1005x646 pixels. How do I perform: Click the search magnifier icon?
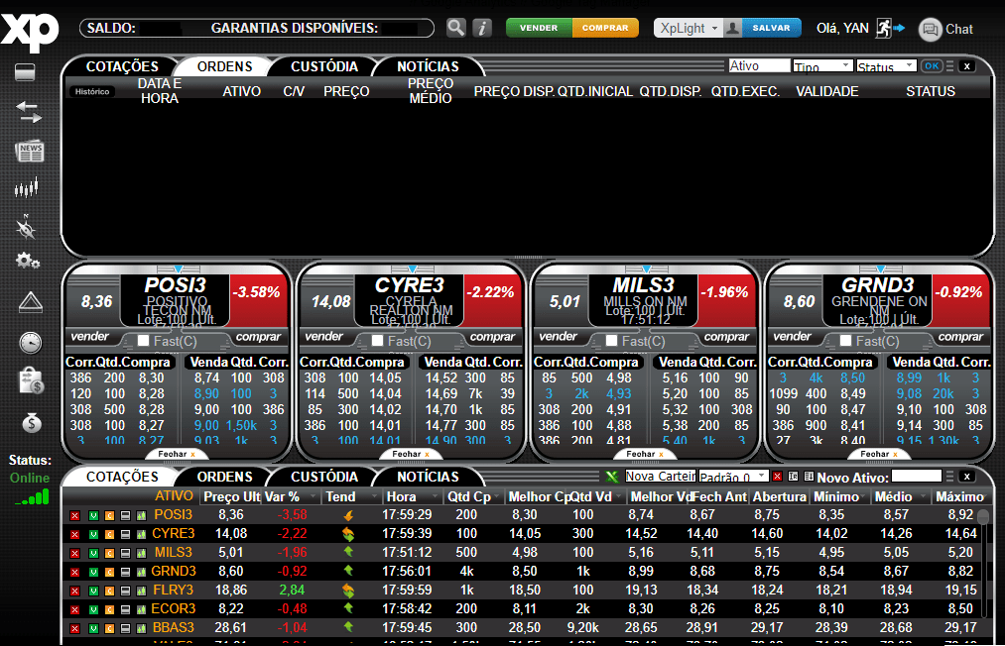click(455, 27)
